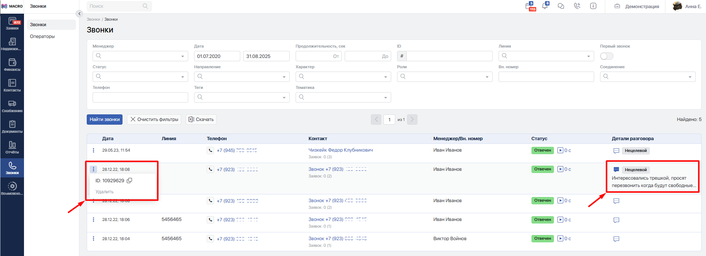The image size is (706, 256).
Task: Click phone icon next to +7 (945) number
Action: click(x=210, y=151)
